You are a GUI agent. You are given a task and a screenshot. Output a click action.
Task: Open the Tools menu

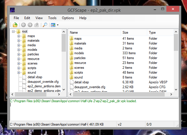pyautogui.click(x=52, y=18)
